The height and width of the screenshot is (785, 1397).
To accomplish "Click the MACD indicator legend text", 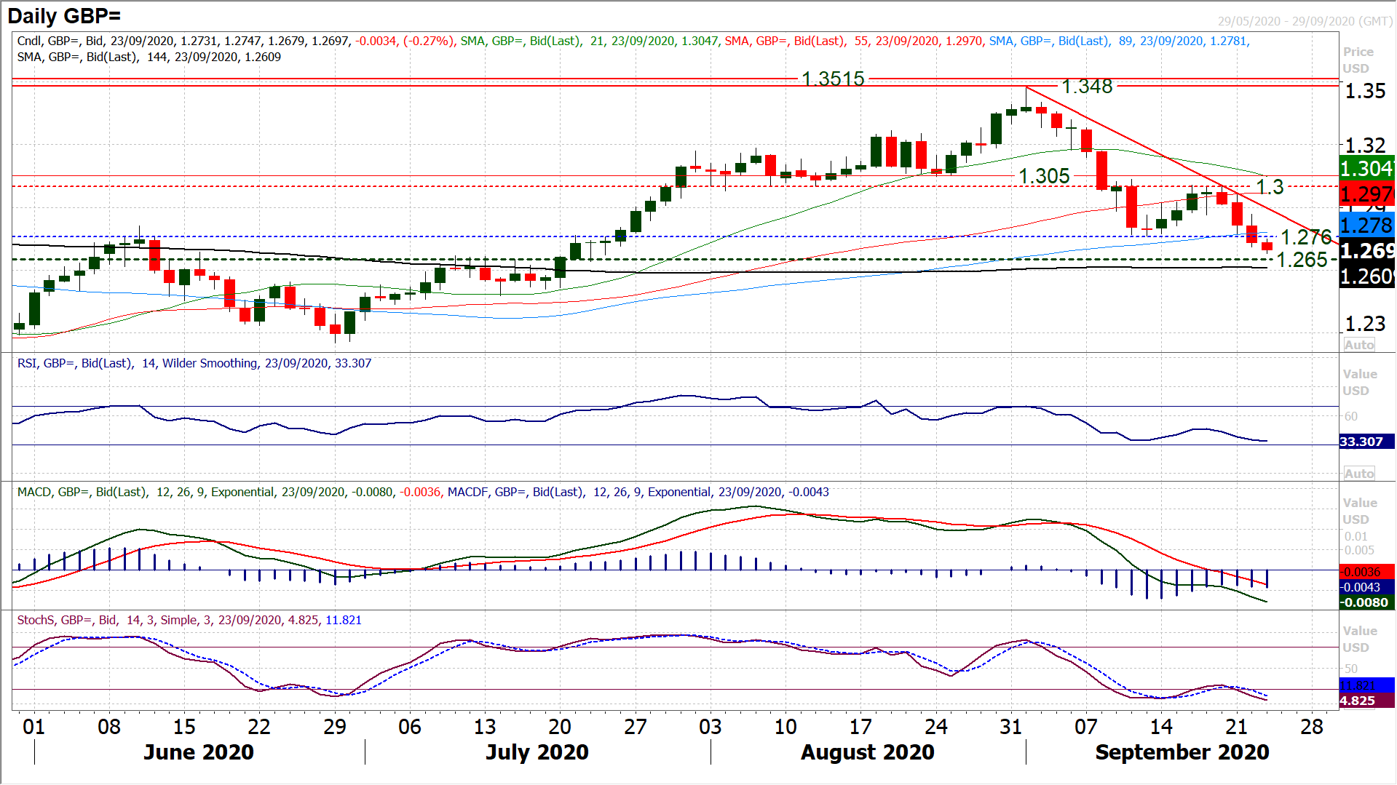I will click(422, 492).
